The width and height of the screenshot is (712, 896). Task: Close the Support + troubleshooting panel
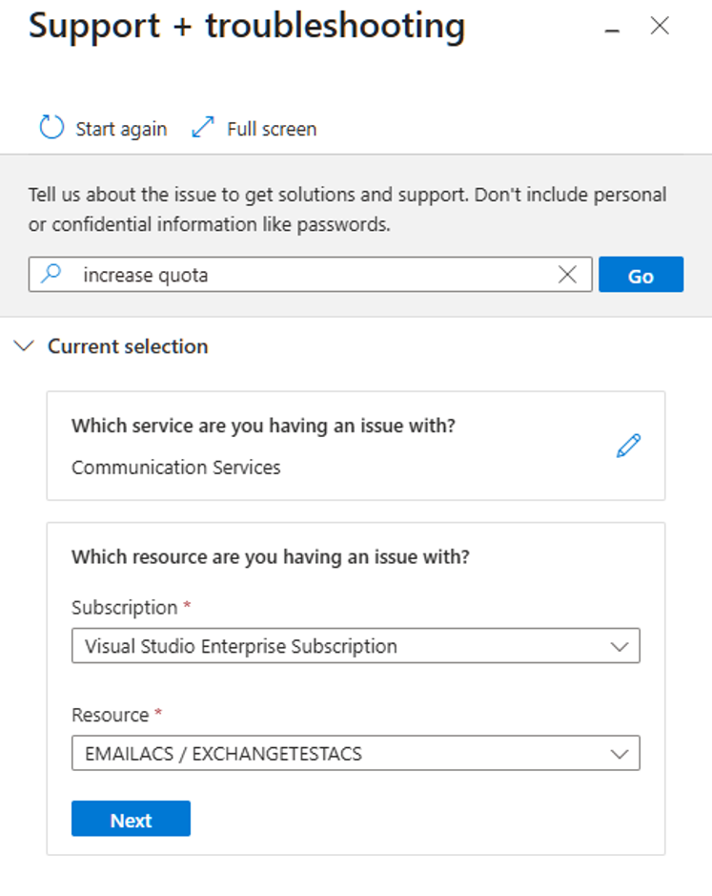pyautogui.click(x=660, y=26)
